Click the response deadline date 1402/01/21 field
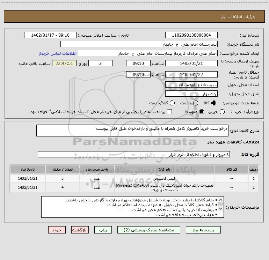The image size is (269, 260). point(191,63)
